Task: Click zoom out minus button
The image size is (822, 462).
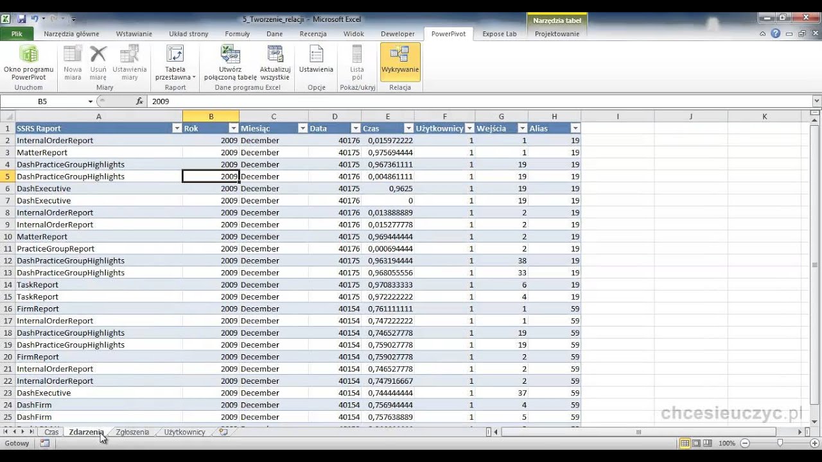Action: [745, 443]
